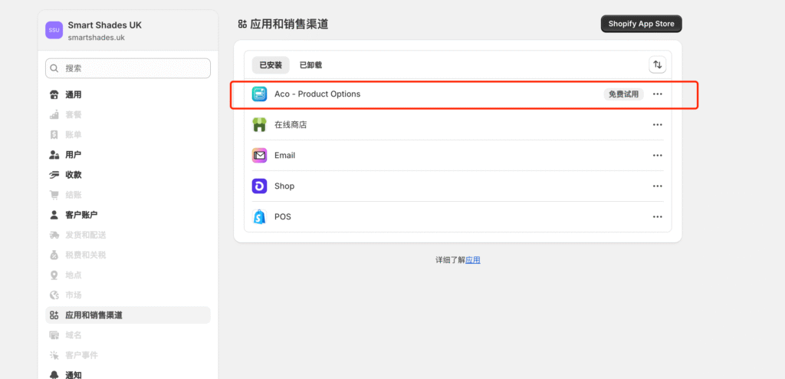The width and height of the screenshot is (785, 379).
Task: Click the 账单 sidebar label
Action: pos(73,135)
